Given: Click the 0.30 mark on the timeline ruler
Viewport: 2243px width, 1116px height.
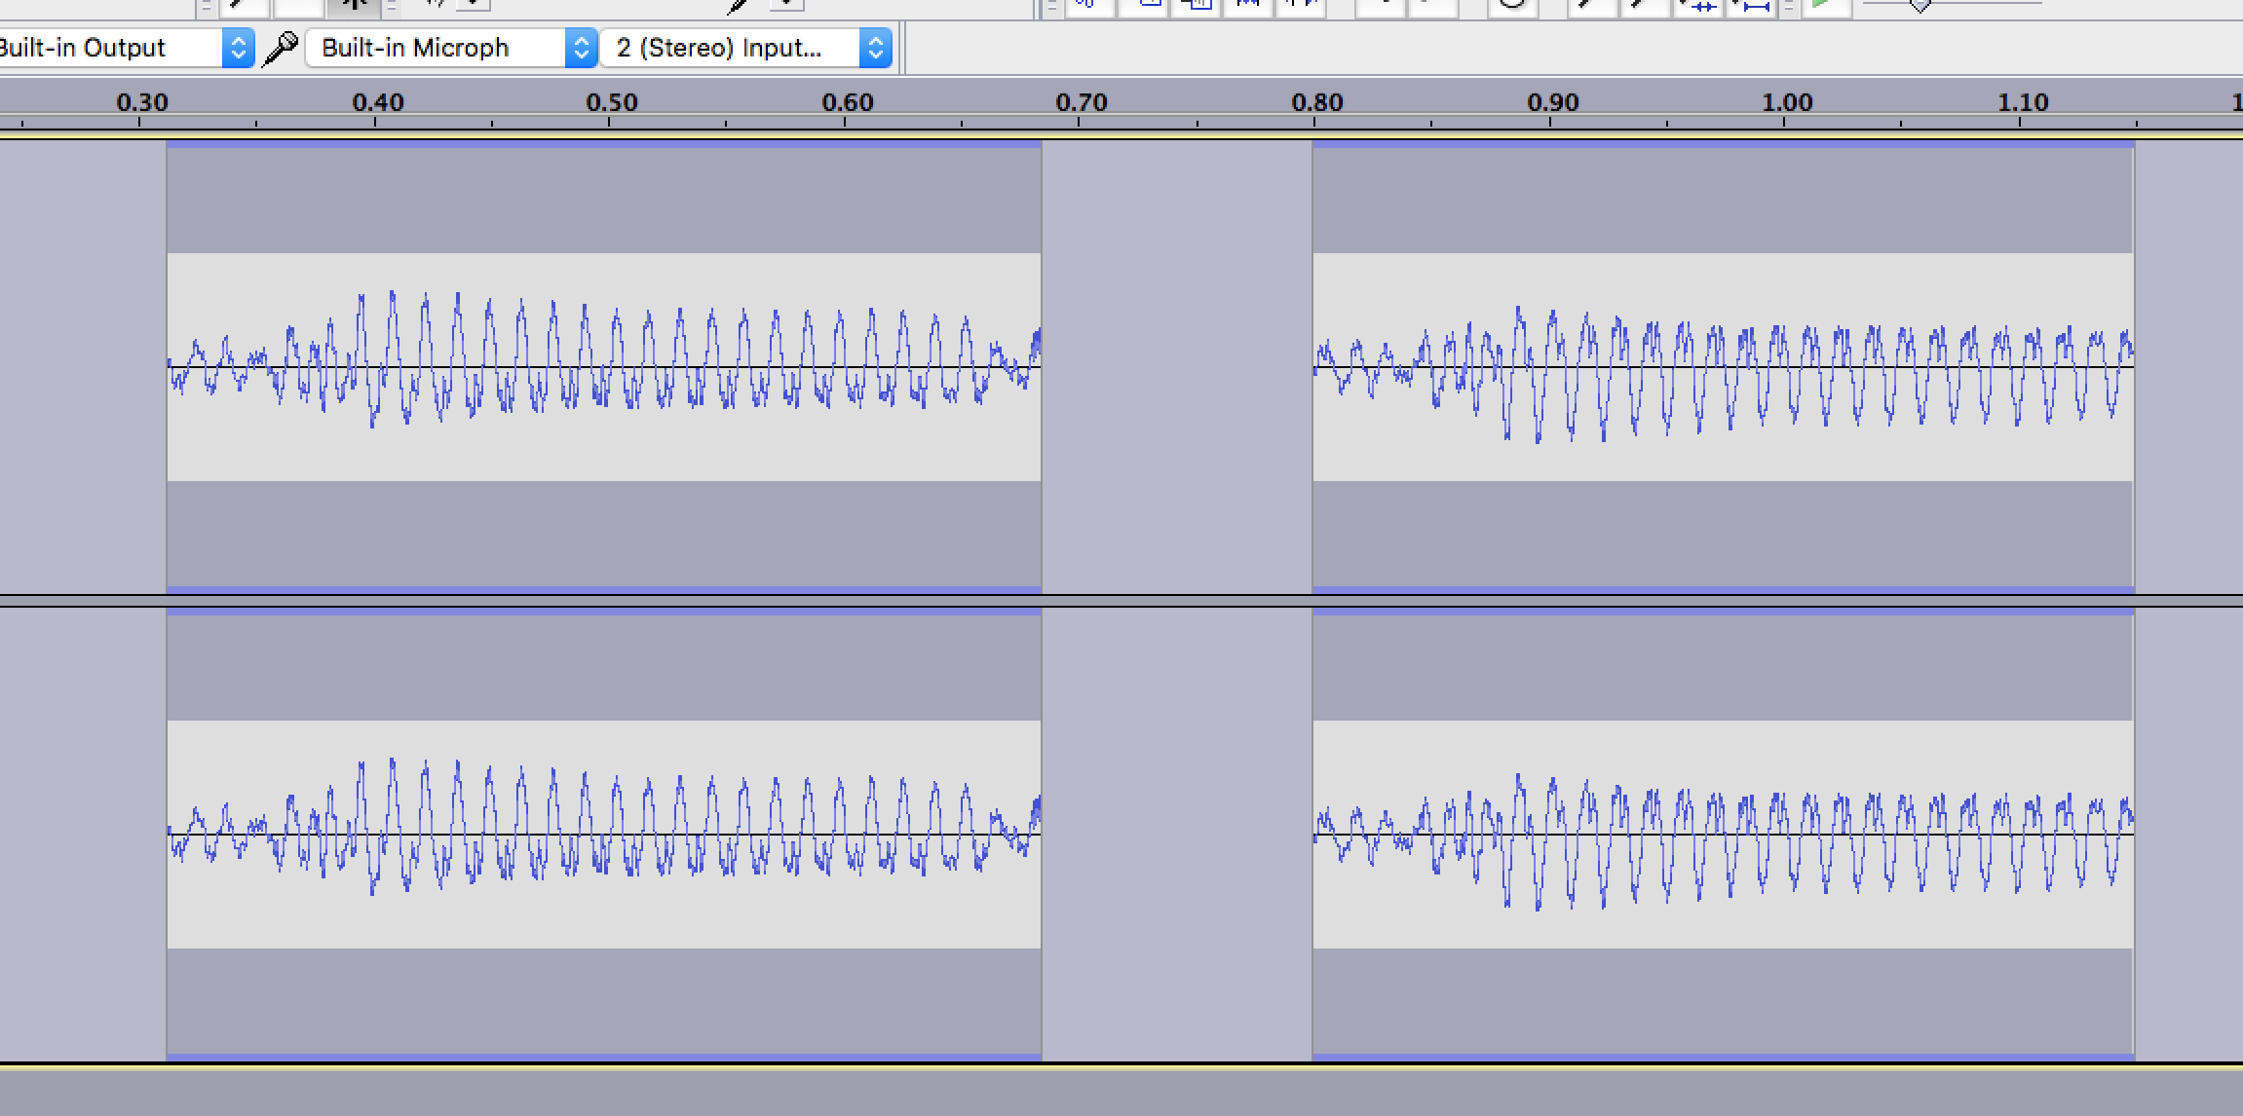Looking at the screenshot, I should [x=142, y=102].
